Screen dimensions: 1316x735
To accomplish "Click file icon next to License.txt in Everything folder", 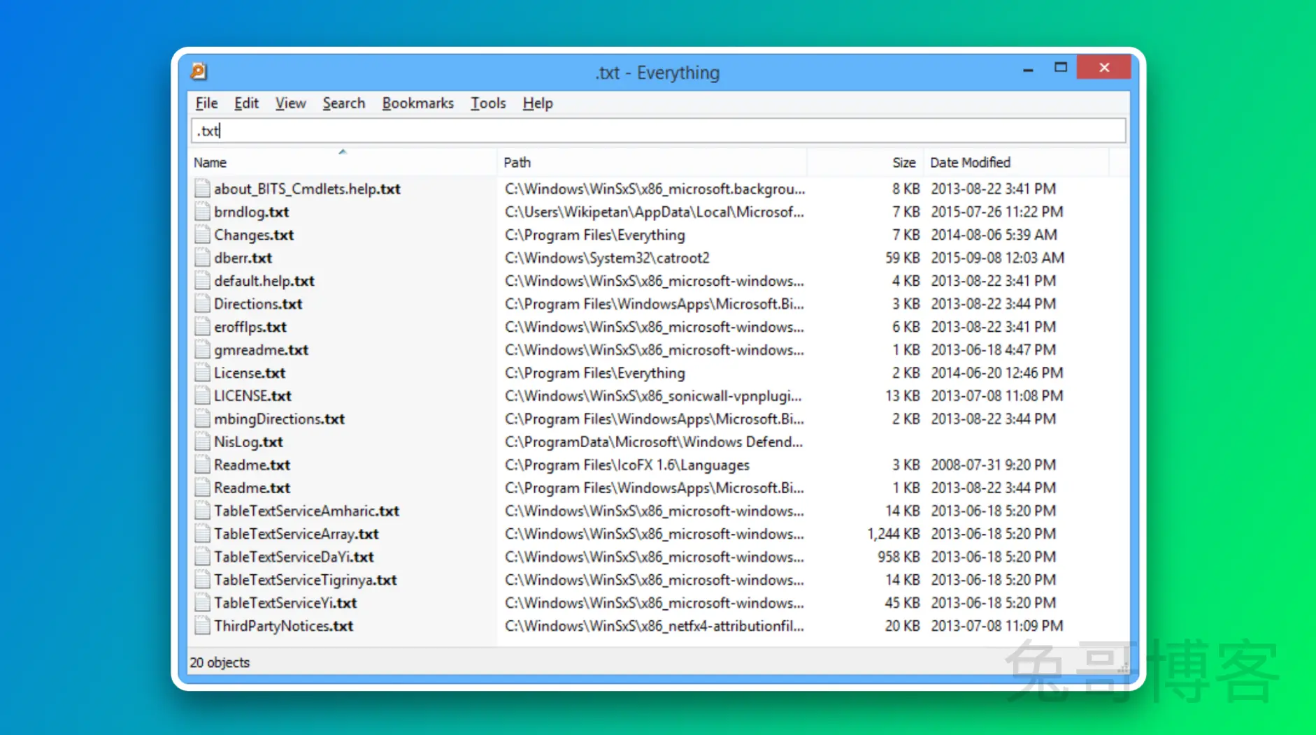I will coord(202,373).
